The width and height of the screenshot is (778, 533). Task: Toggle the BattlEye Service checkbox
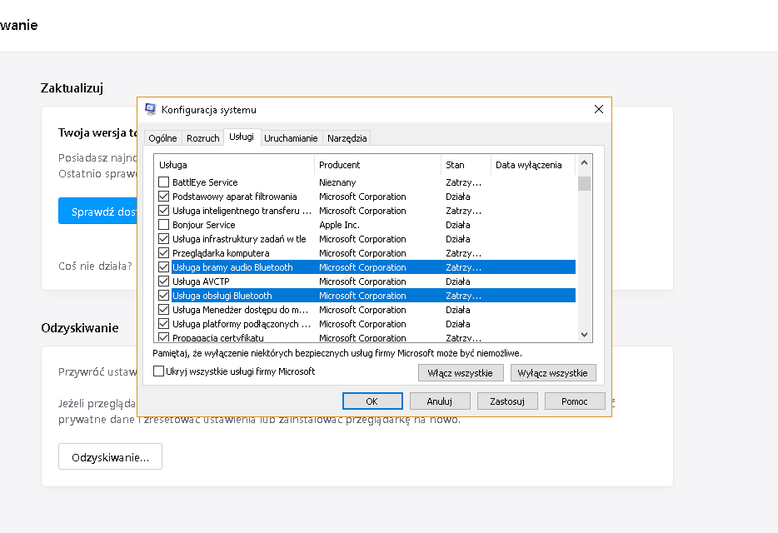coord(164,182)
